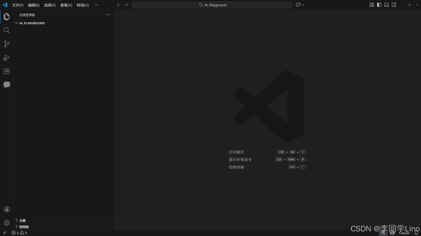421x236 pixels.
Task: Open the 选择(S) menu
Action: click(50, 5)
